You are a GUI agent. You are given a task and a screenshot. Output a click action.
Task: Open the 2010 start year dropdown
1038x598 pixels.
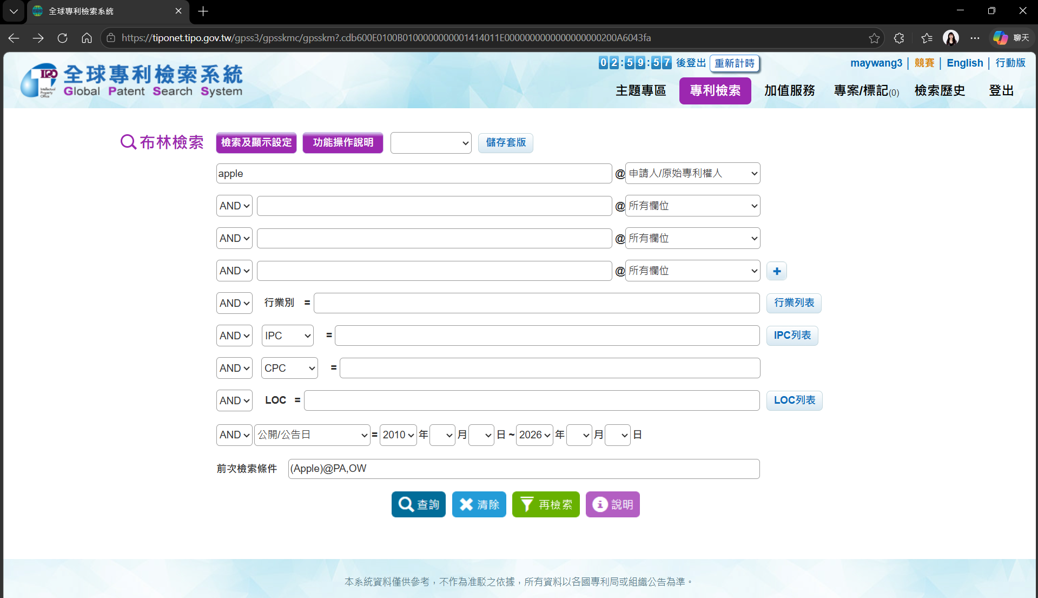click(398, 435)
